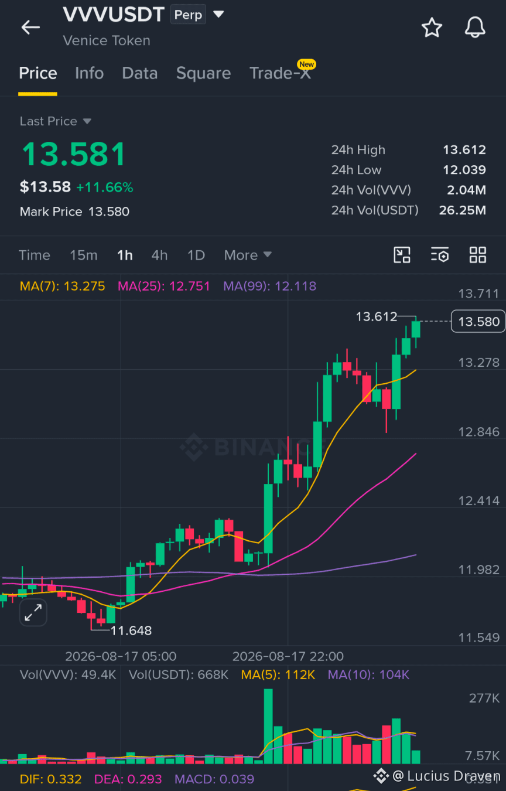Viewport: 506px width, 791px height.
Task: Tap the volume MA(10): 104K label
Action: [368, 675]
